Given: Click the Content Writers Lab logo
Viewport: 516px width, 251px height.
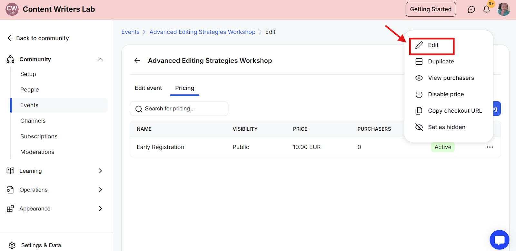Looking at the screenshot, I should point(12,9).
